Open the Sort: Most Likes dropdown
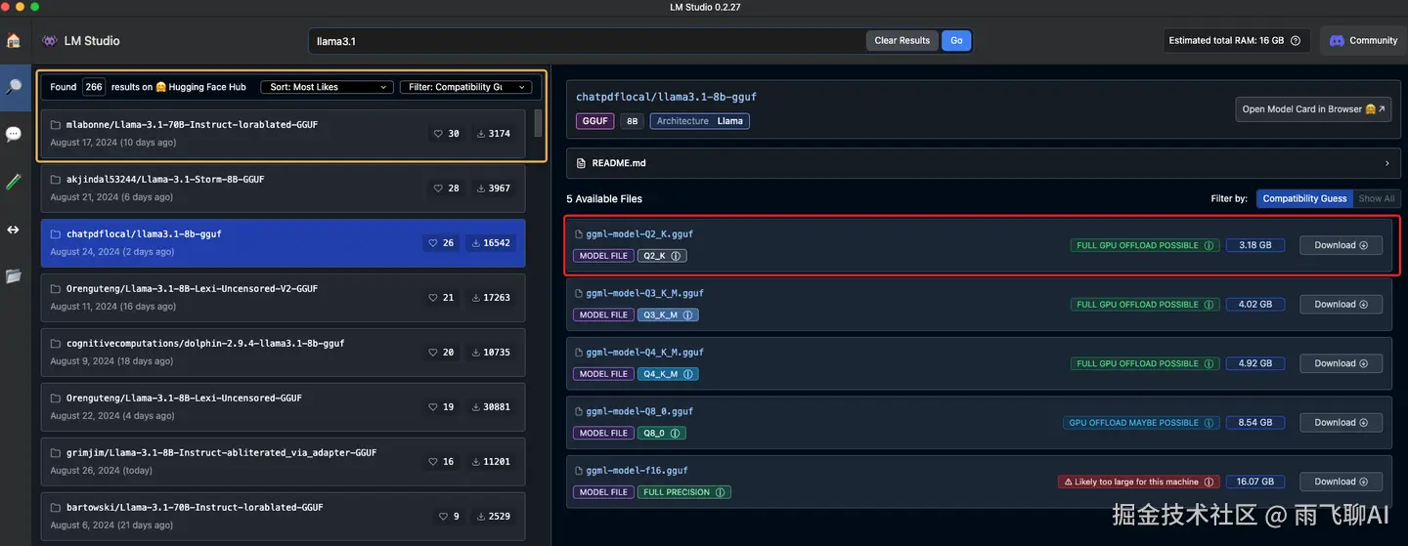This screenshot has height=546, width=1408. click(x=327, y=87)
